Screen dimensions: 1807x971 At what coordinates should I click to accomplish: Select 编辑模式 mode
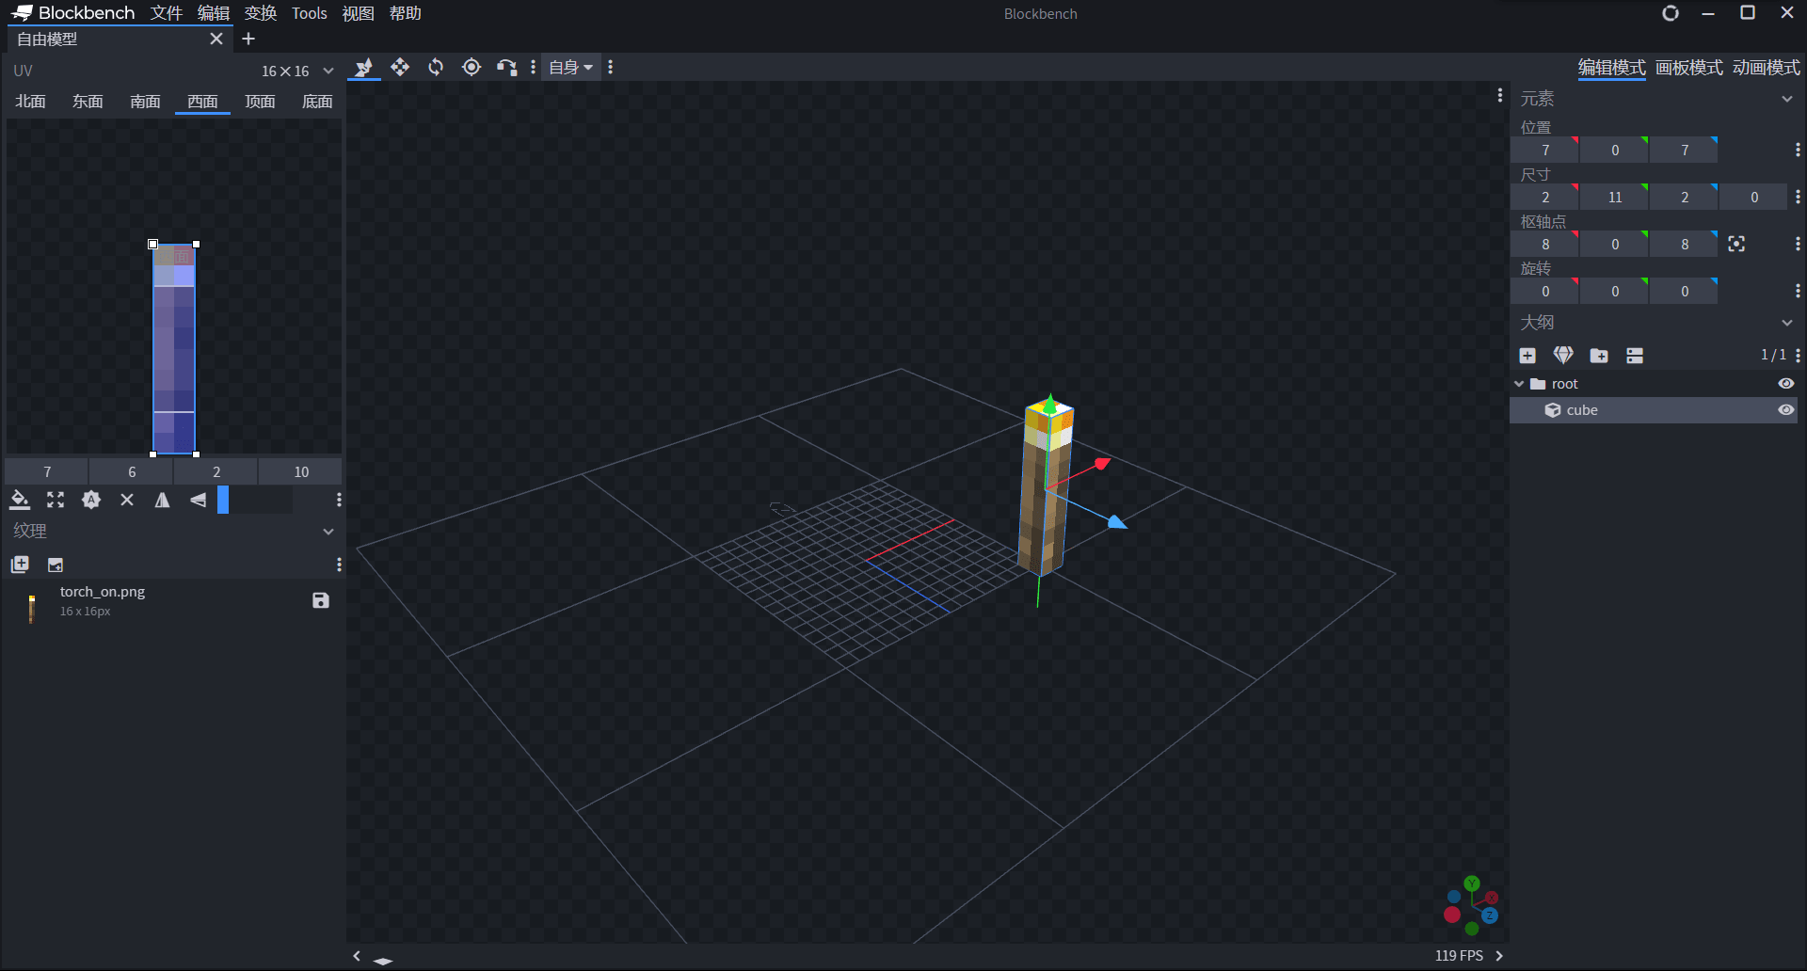1612,68
